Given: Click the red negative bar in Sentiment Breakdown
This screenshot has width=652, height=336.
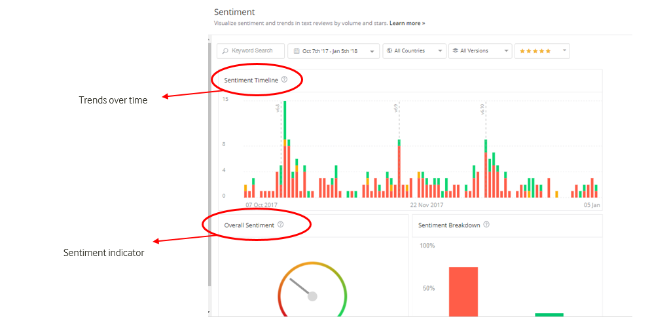Looking at the screenshot, I should 463,291.
